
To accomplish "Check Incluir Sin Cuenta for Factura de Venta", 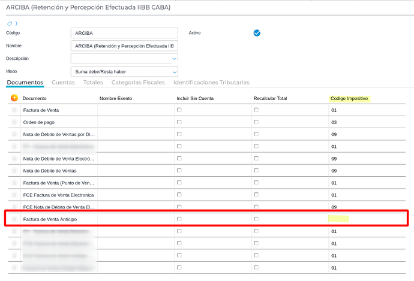I will click(179, 110).
